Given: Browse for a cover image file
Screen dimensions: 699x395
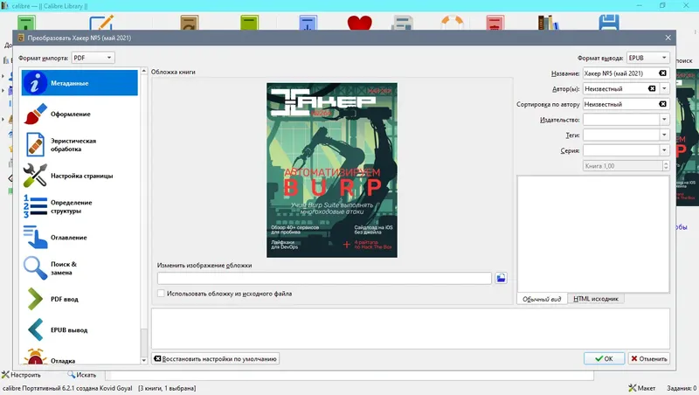Looking at the screenshot, I should (501, 278).
